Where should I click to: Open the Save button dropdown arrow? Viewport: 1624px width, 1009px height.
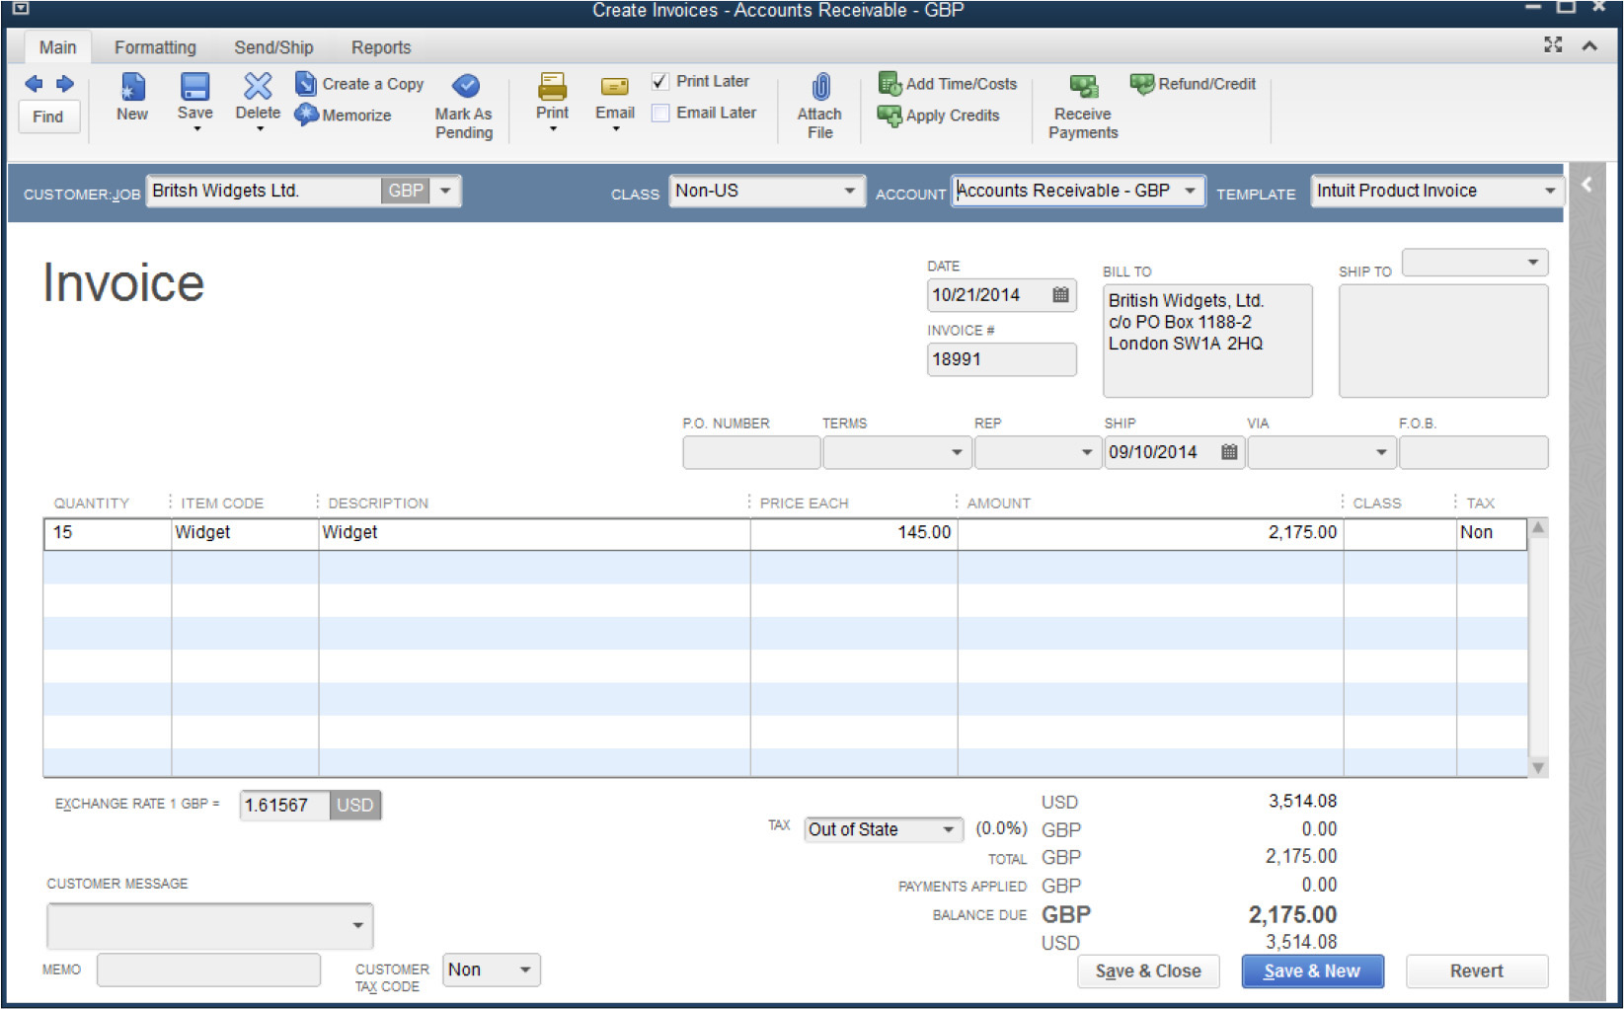196,128
